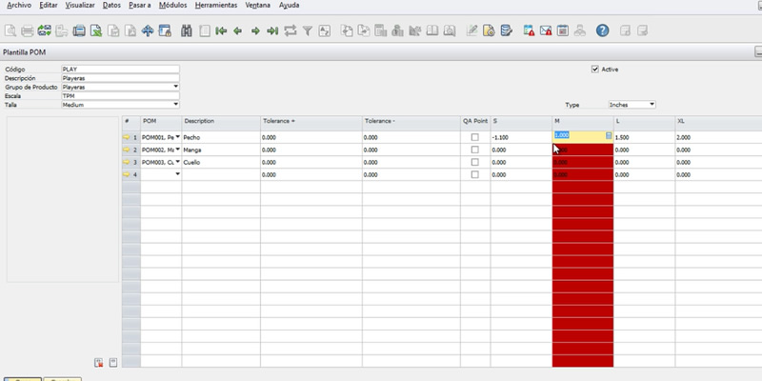Click the filter funnel icon
762x381 pixels.
coord(308,30)
